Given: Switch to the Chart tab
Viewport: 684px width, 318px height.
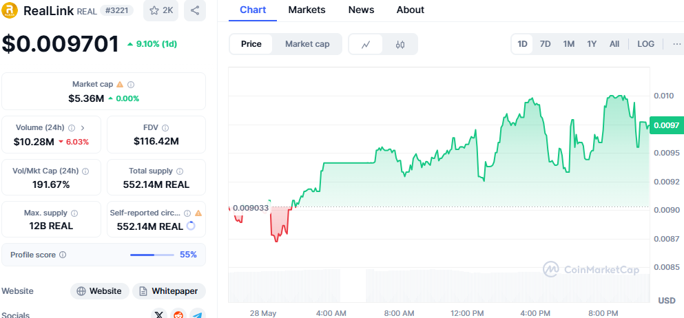Looking at the screenshot, I should pyautogui.click(x=253, y=10).
